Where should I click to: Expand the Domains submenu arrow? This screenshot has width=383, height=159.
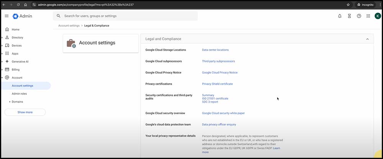pyautogui.click(x=10, y=102)
